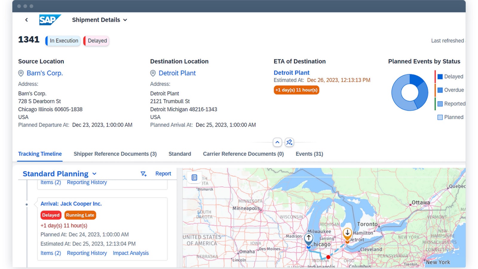Image resolution: width=478 pixels, height=269 pixels.
Task: Go back with the back arrow
Action: pyautogui.click(x=27, y=20)
